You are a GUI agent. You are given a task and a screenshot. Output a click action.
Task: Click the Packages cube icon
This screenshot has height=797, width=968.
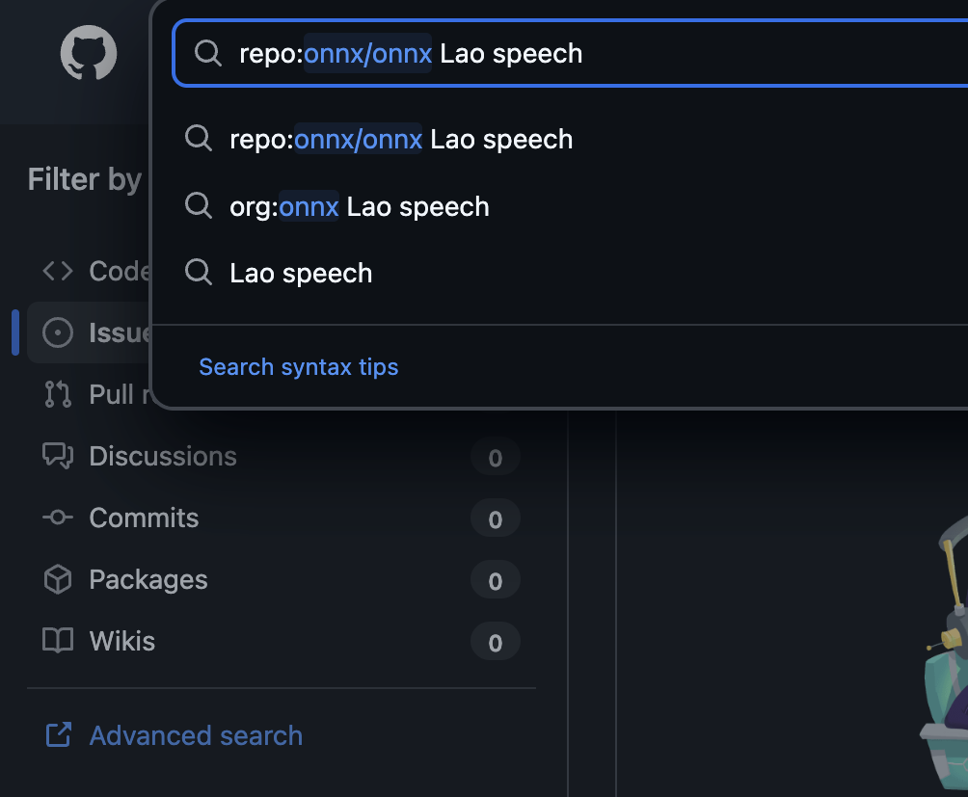click(x=58, y=579)
